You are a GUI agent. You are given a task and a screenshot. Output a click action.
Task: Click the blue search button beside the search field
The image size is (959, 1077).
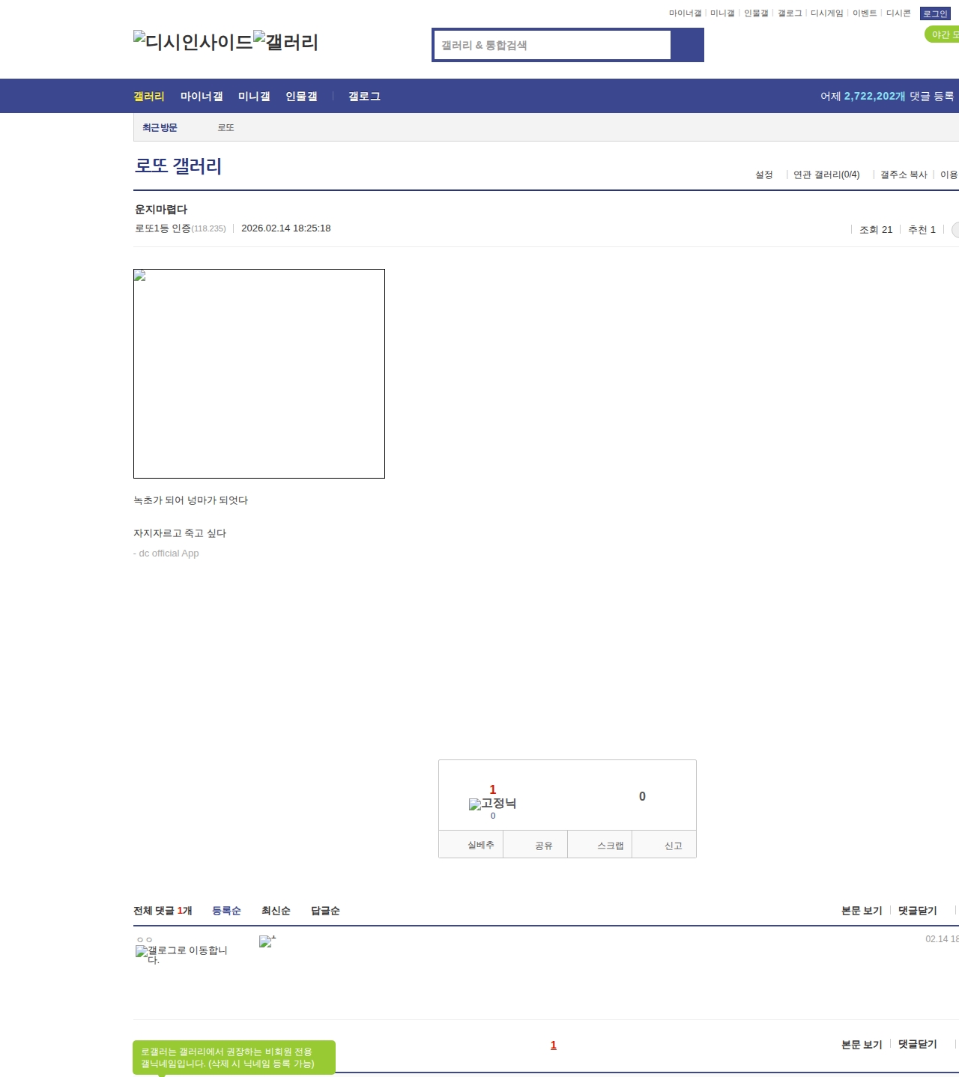pos(688,45)
